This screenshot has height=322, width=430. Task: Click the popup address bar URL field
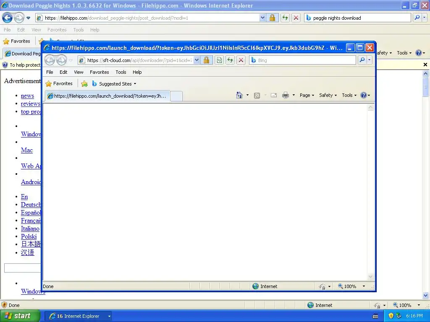click(139, 60)
